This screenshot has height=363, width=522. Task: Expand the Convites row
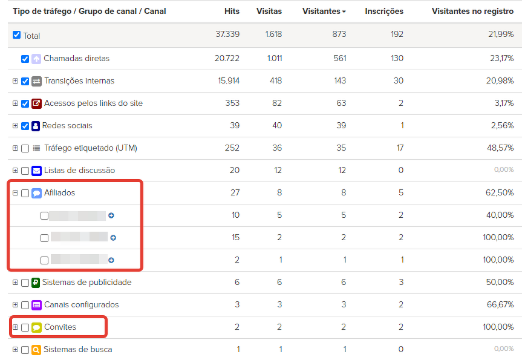point(15,327)
